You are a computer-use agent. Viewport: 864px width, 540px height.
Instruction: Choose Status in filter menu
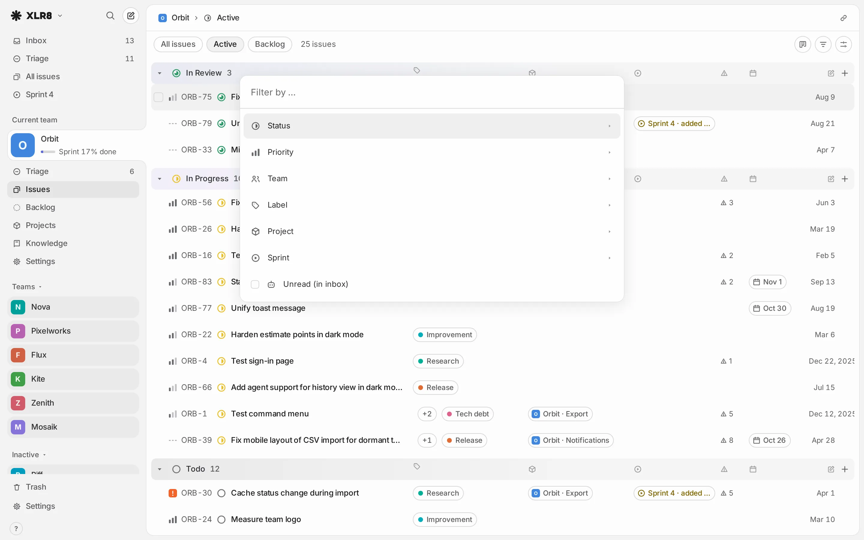point(432,126)
